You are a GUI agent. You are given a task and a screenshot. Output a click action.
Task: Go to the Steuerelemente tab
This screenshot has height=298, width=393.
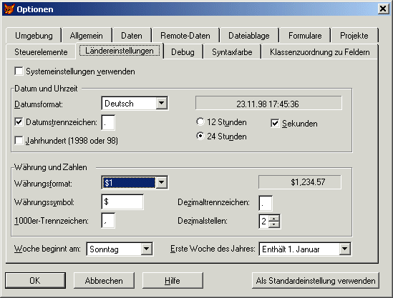41,51
